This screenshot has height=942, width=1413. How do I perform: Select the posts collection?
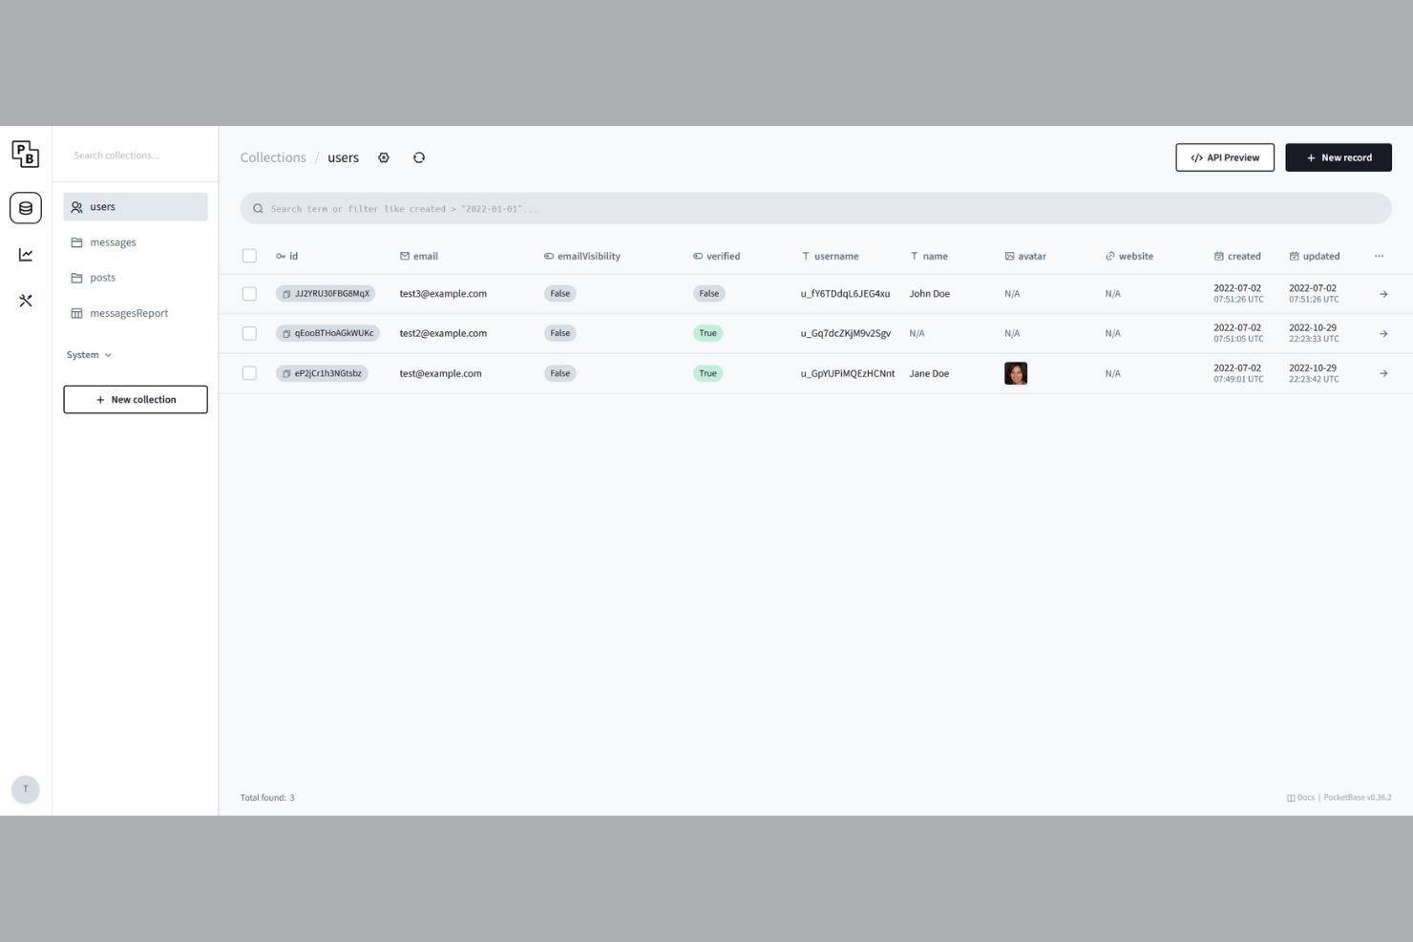click(x=102, y=277)
